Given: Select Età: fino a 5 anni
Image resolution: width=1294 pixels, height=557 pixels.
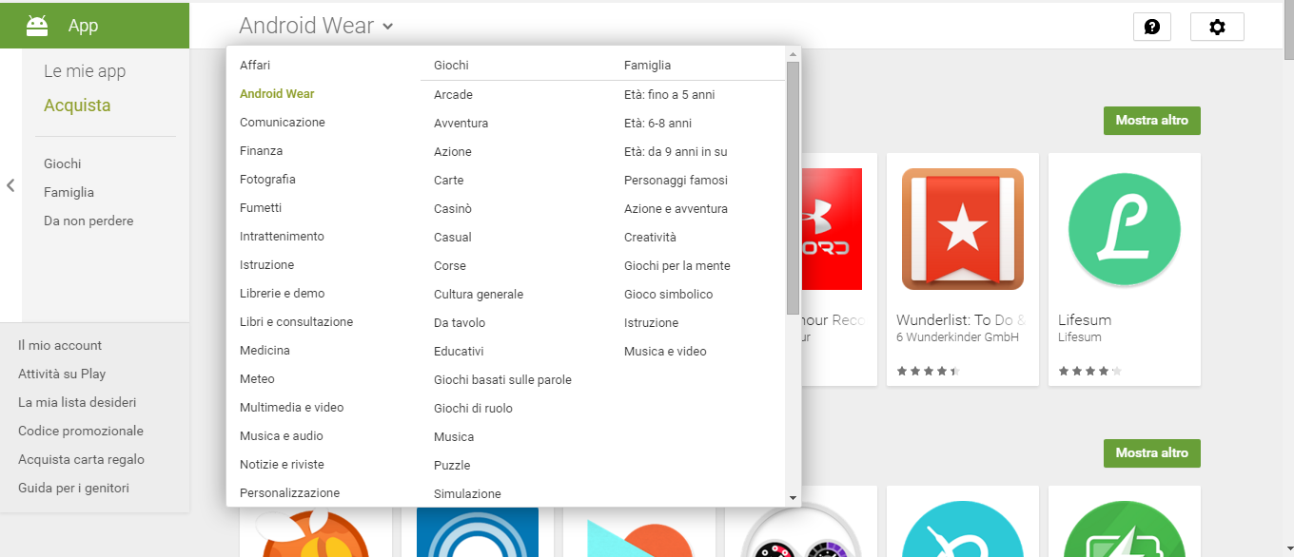Looking at the screenshot, I should pos(669,95).
